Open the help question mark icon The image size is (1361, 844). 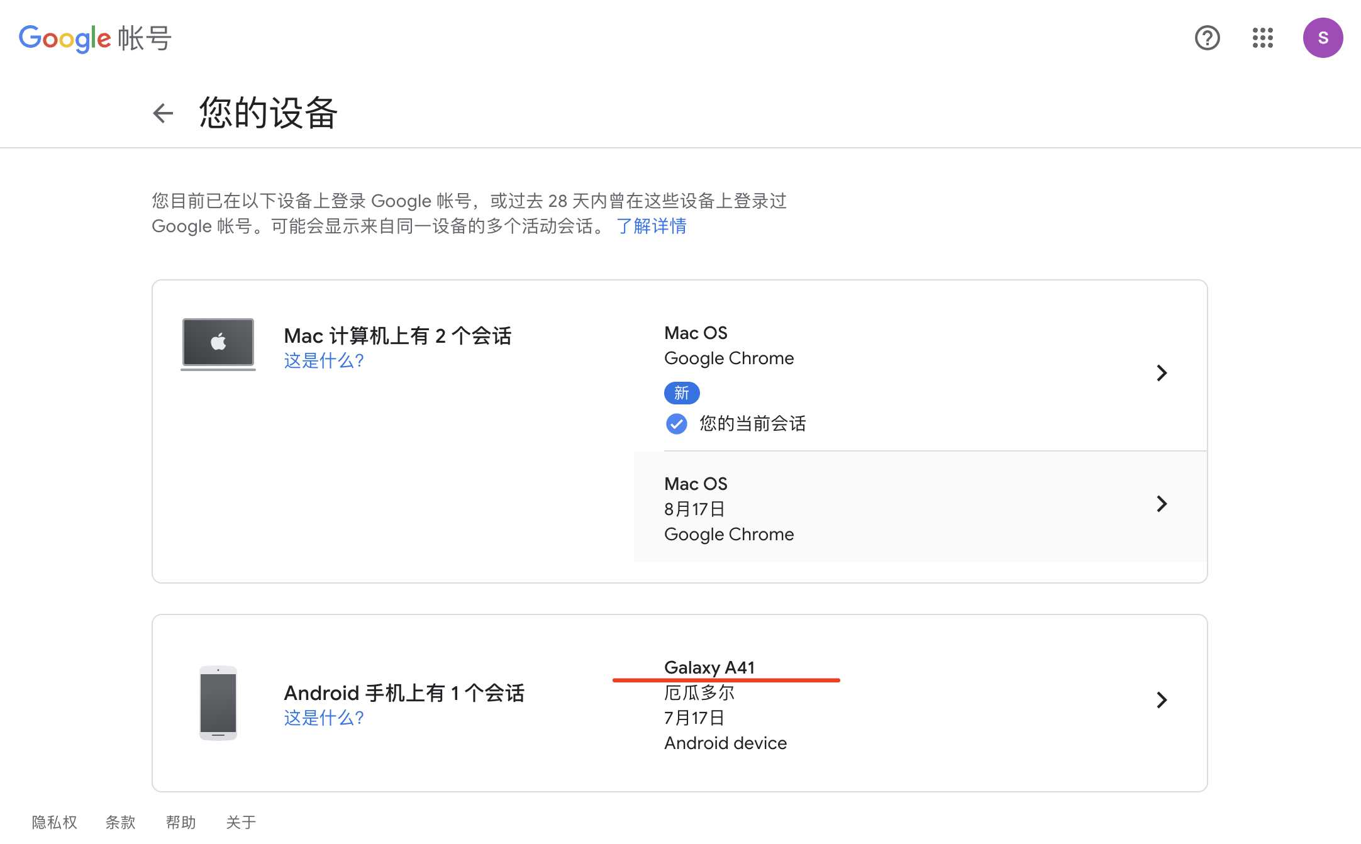click(1207, 38)
